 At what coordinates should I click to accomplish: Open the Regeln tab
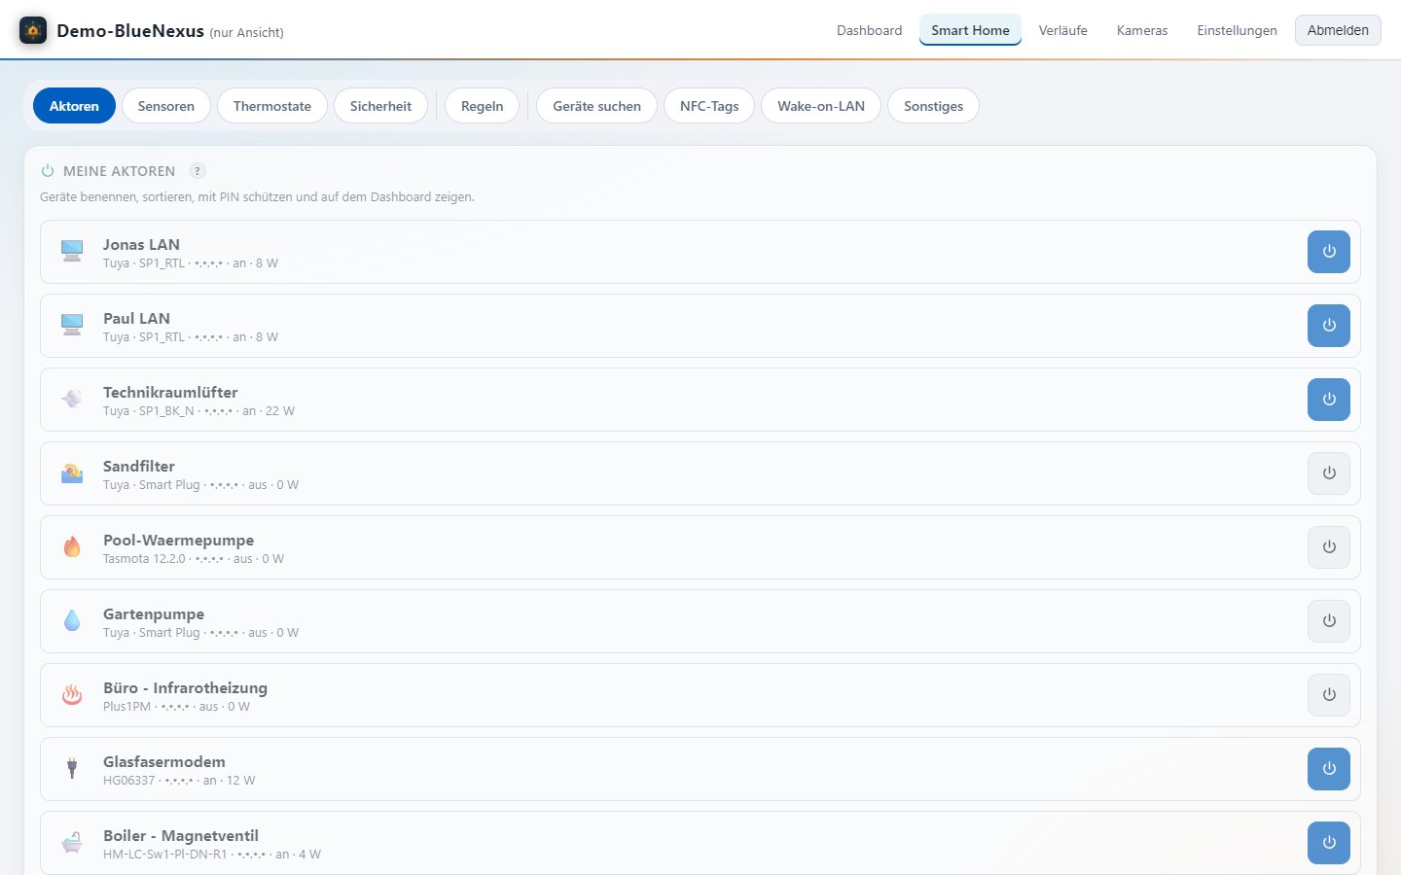pyautogui.click(x=482, y=106)
